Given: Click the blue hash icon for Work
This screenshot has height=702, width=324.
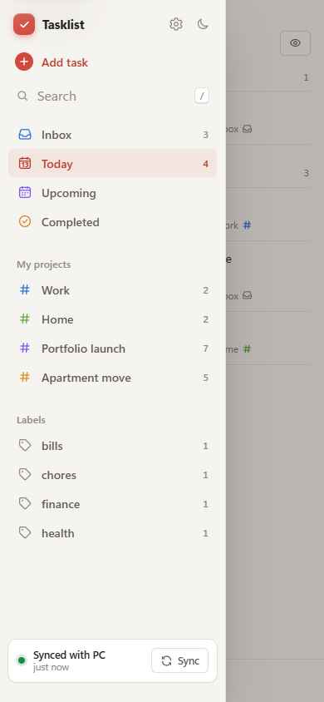Looking at the screenshot, I should pos(25,289).
